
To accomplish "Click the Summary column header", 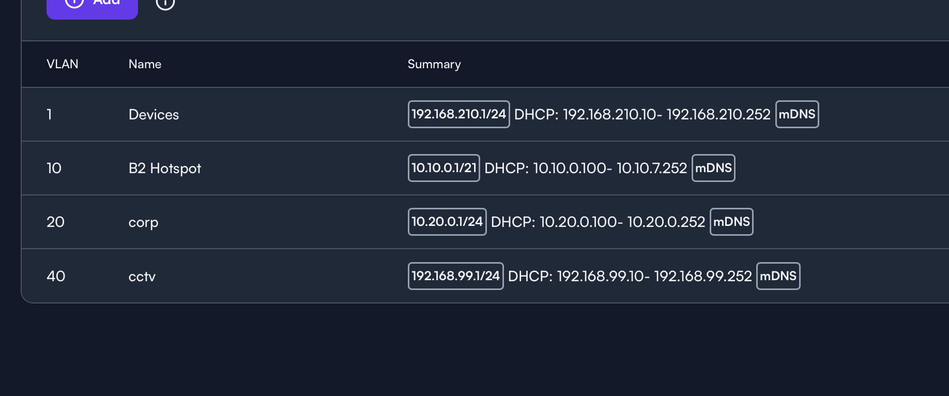I will click(434, 64).
